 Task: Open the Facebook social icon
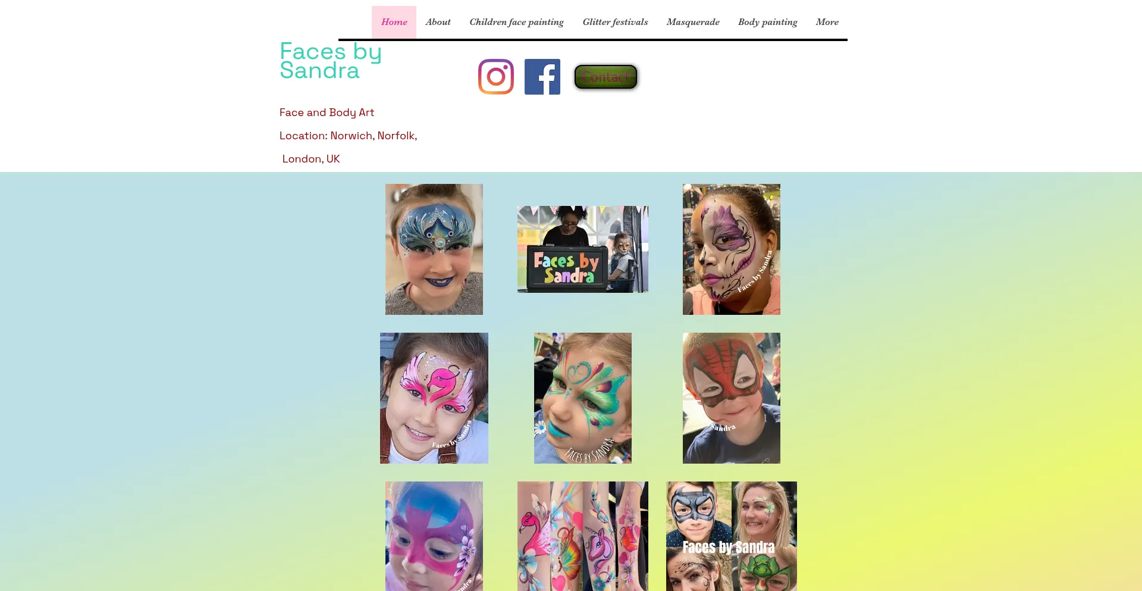pos(542,77)
